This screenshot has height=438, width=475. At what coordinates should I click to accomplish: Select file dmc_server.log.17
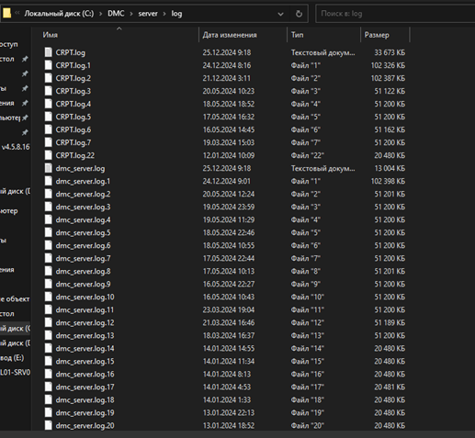[x=85, y=387]
